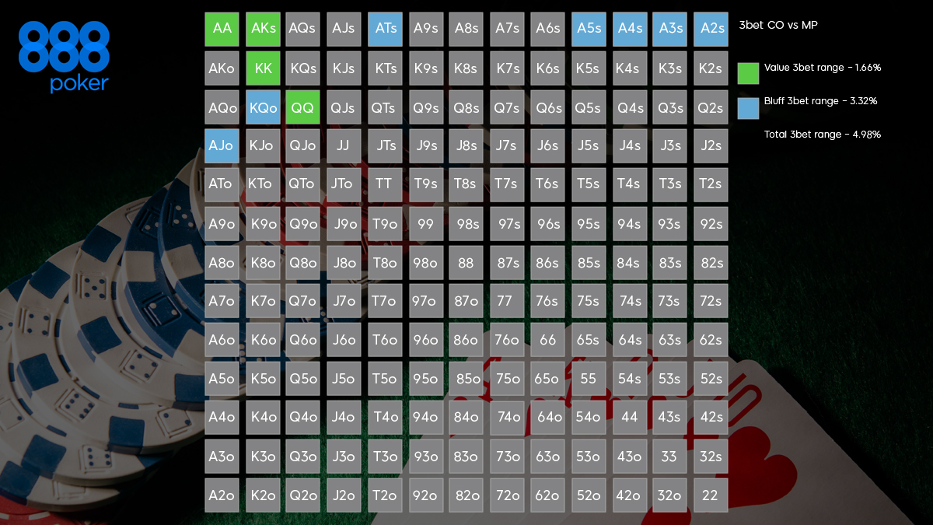933x525 pixels.
Task: Click the Total 3bet range text
Action: pyautogui.click(x=823, y=135)
